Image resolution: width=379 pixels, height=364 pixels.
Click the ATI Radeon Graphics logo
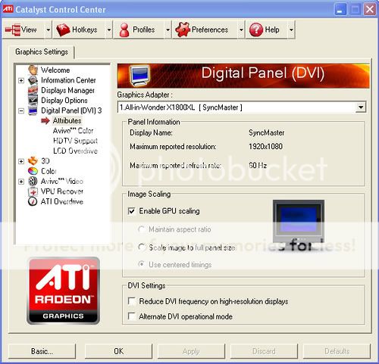pos(63,291)
